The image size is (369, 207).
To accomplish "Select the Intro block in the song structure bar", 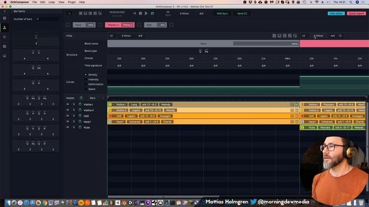I will tap(84, 25).
